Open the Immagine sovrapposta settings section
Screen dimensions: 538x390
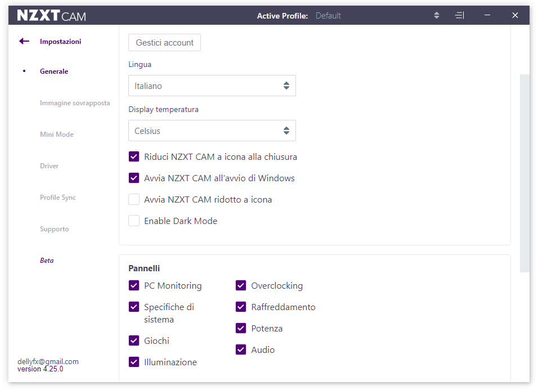[75, 103]
